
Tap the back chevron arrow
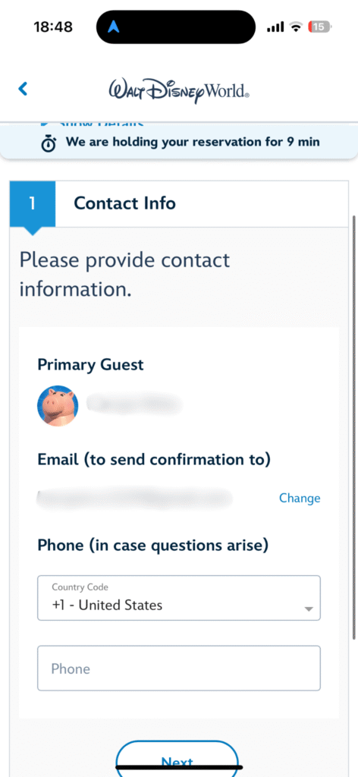[23, 89]
